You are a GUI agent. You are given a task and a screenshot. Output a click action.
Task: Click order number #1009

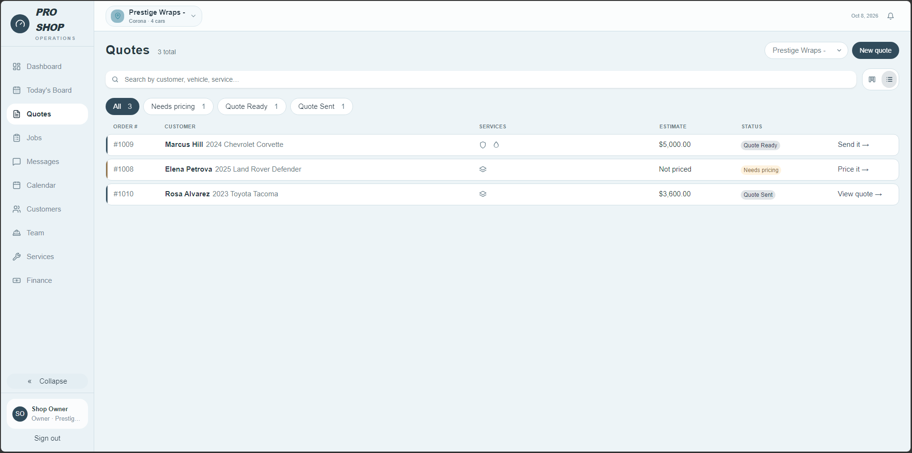click(x=123, y=145)
